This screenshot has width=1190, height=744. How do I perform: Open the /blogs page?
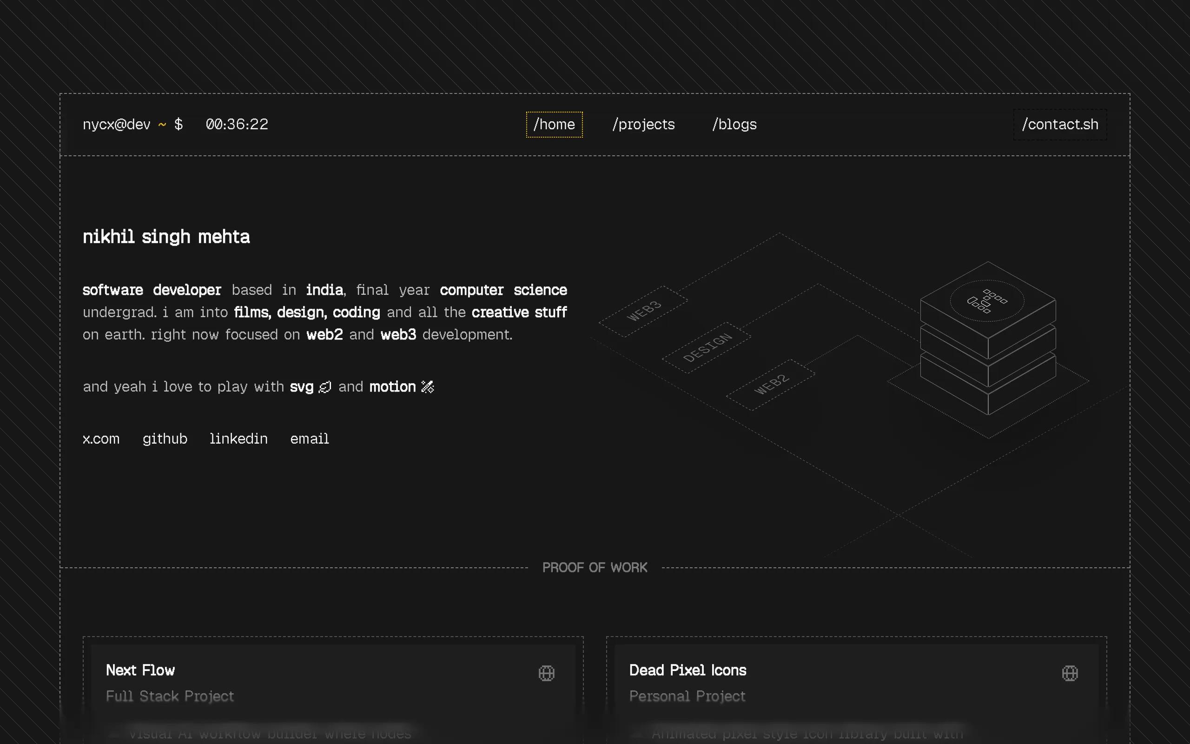click(x=734, y=125)
